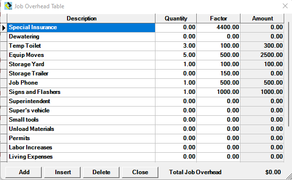
Task: Click the 100.00 Factor for Temp Toilet
Action: tap(219, 46)
